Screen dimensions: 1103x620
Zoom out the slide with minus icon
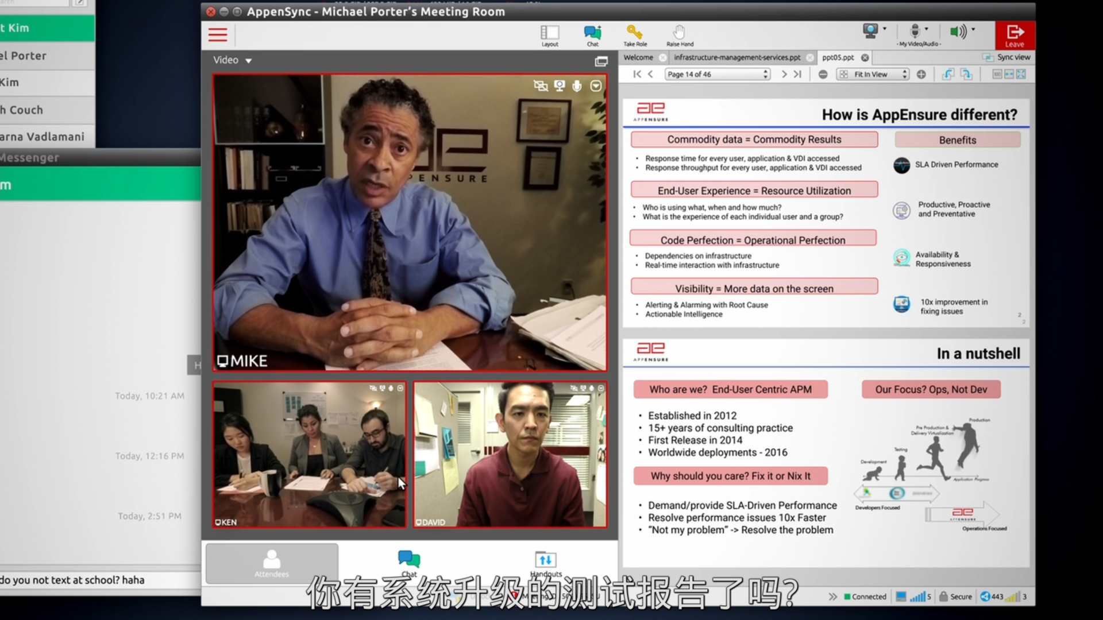coord(823,74)
